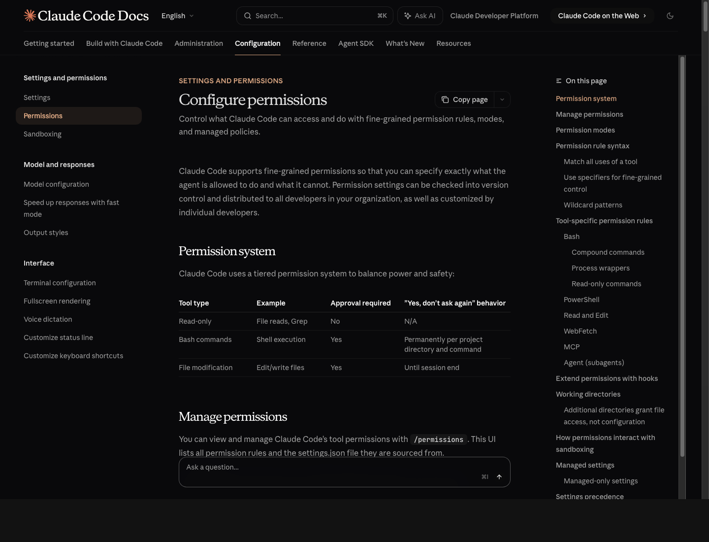
Task: Jump to Extend permissions with hooks
Action: [x=607, y=378]
